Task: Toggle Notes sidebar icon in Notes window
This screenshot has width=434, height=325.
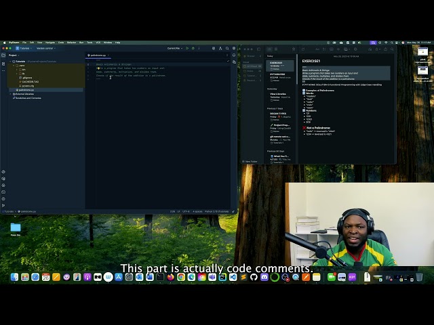Action: (x=259, y=49)
